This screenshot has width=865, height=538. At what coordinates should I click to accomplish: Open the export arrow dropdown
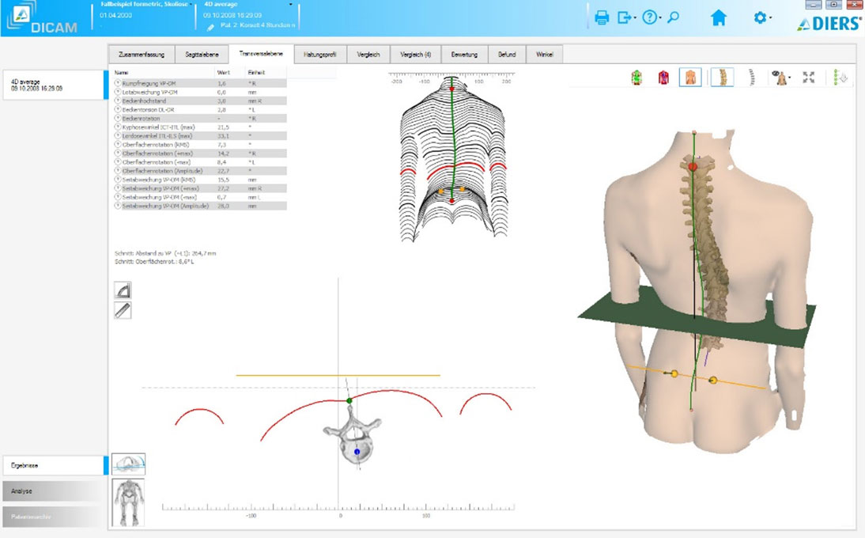625,17
